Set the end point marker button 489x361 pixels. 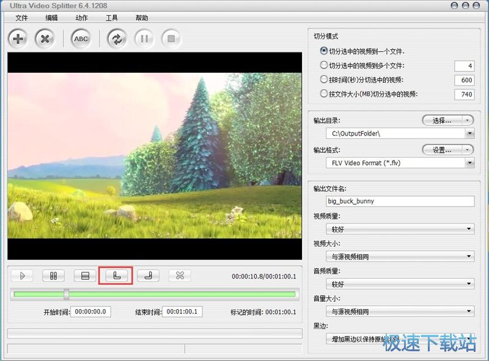(x=148, y=275)
